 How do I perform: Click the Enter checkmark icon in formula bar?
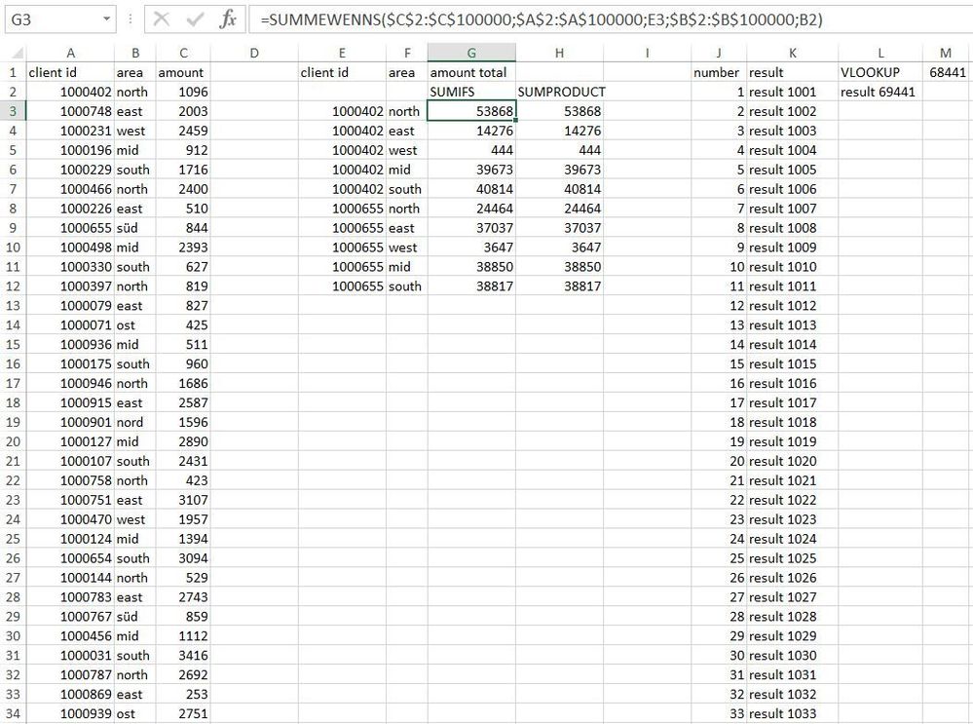tap(195, 19)
